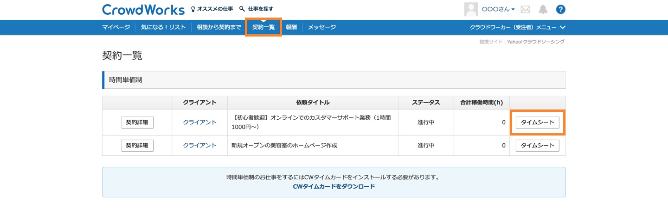Open the 報酬 menu item

[x=291, y=27]
